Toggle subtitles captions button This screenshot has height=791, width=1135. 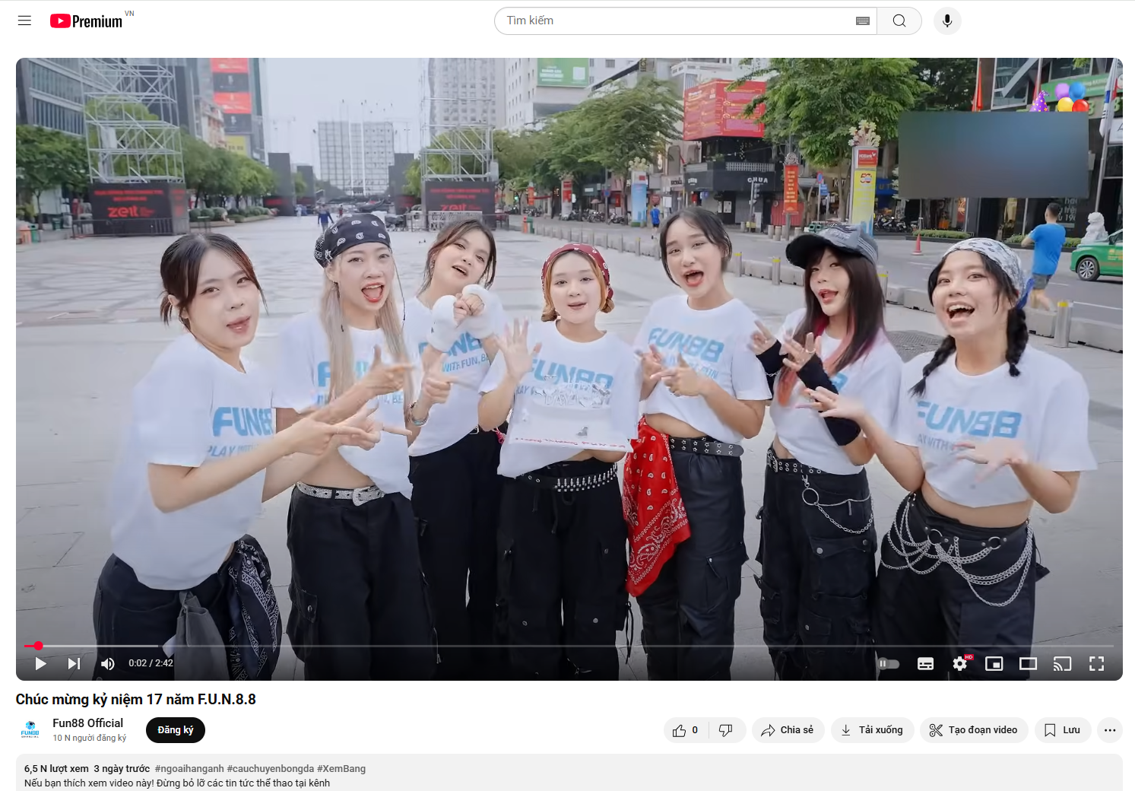pos(925,663)
